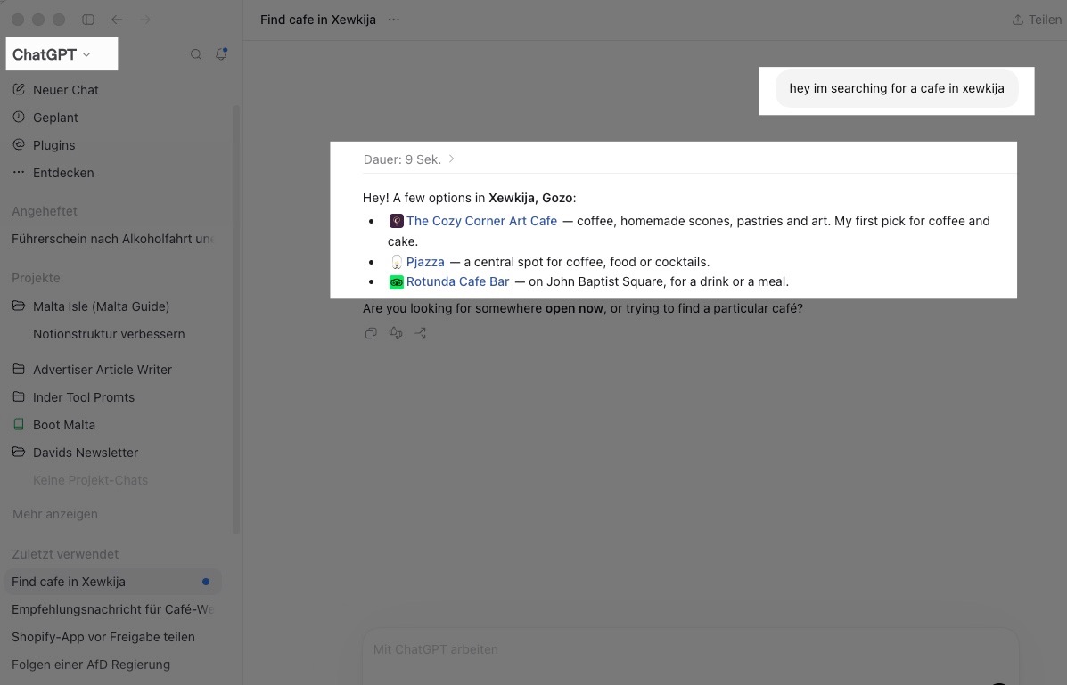Click the Zuletzt verwendet section header

tap(65, 554)
